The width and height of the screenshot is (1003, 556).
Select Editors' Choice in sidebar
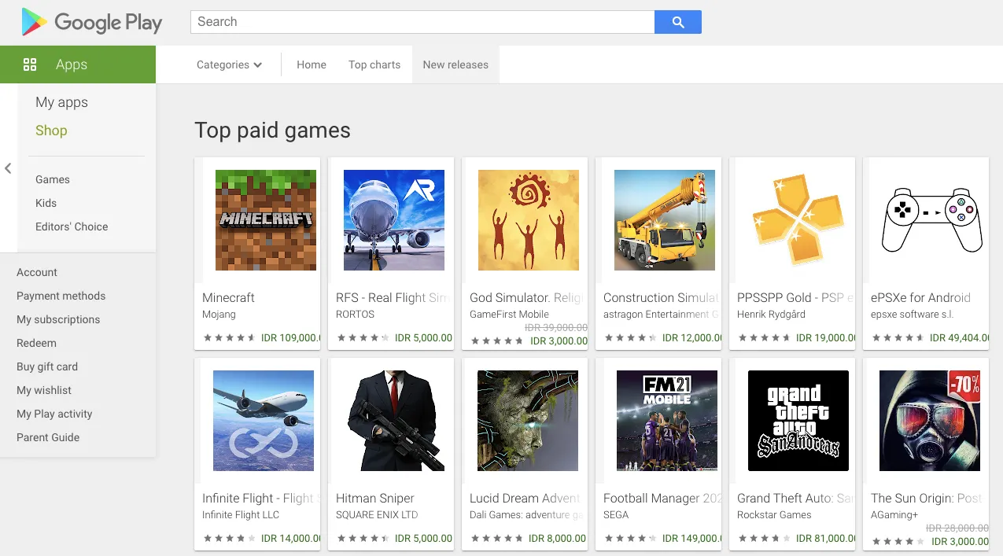72,226
